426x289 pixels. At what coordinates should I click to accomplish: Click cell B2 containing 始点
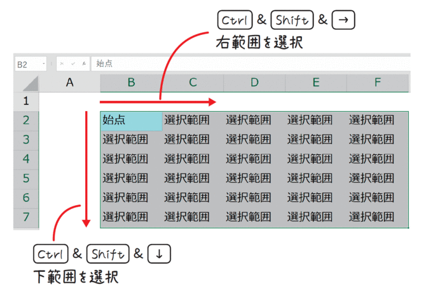coord(131,121)
